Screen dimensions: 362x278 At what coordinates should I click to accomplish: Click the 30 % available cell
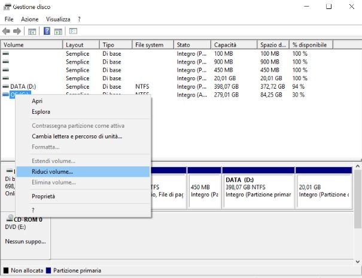click(x=299, y=95)
